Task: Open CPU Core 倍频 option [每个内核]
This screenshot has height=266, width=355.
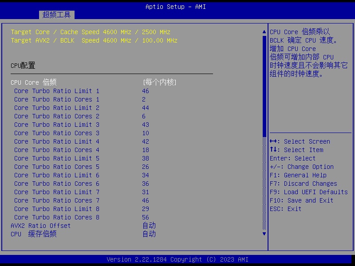Action: click(x=160, y=82)
